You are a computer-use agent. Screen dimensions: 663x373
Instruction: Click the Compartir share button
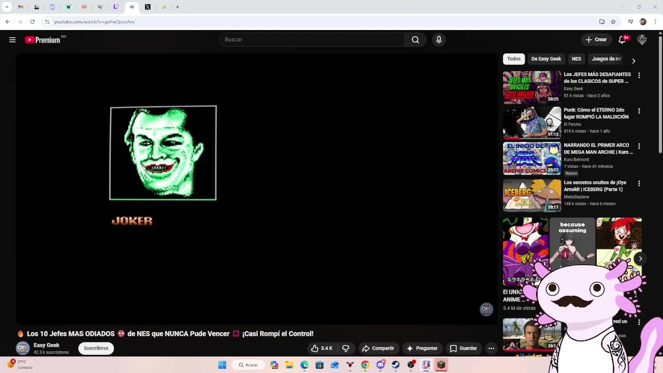point(378,348)
